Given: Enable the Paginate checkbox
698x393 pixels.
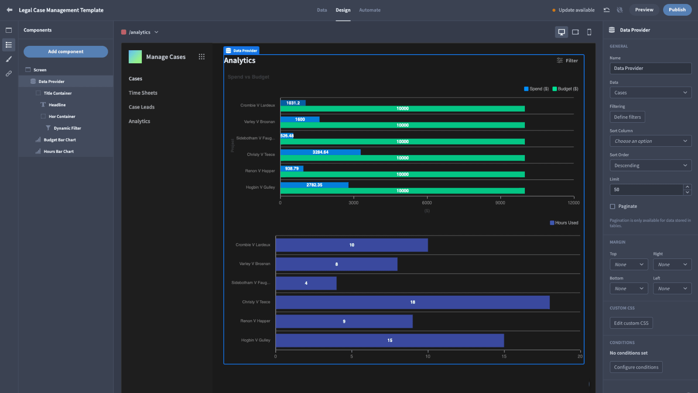Looking at the screenshot, I should 612,207.
